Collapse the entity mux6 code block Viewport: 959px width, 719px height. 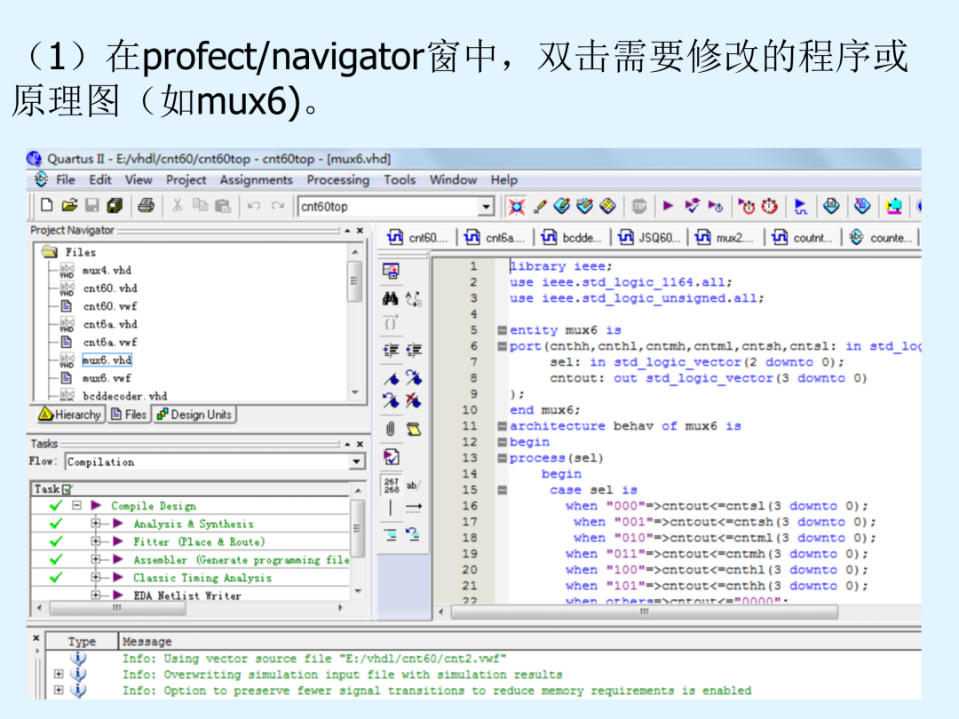[x=502, y=330]
